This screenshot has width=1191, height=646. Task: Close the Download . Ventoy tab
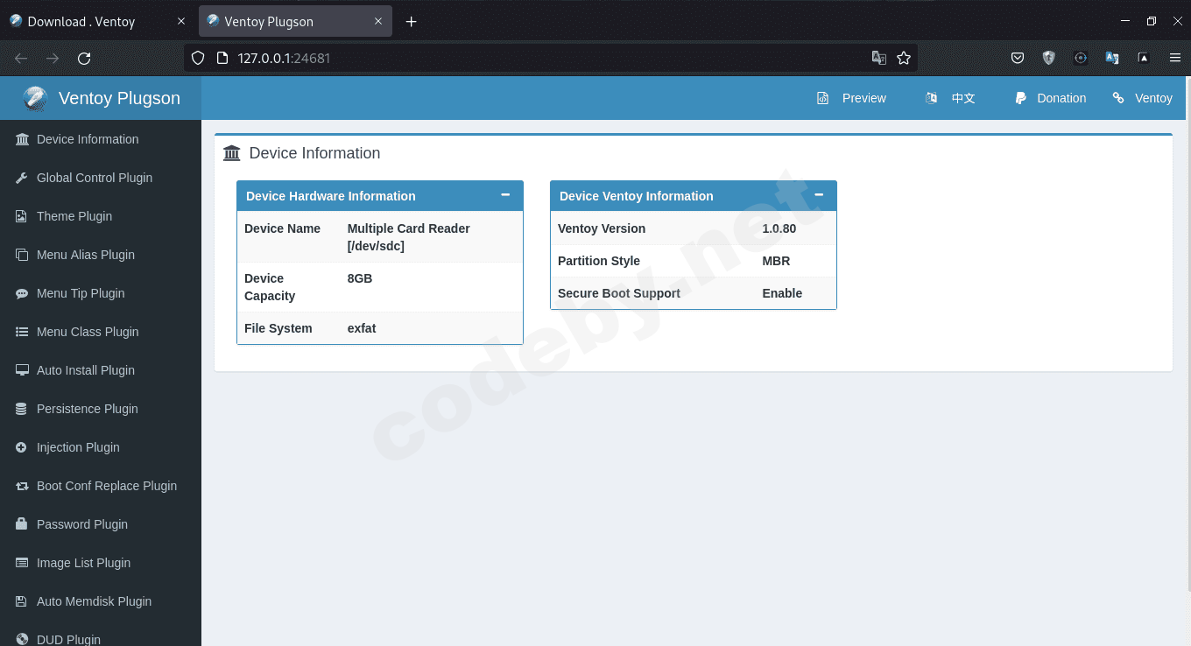pos(181,21)
